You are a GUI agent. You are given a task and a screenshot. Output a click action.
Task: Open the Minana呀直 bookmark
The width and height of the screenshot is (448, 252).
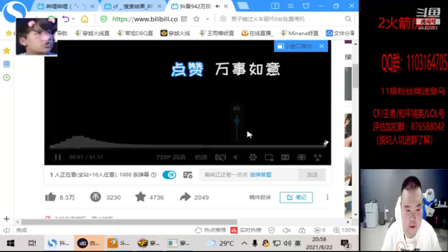300,33
